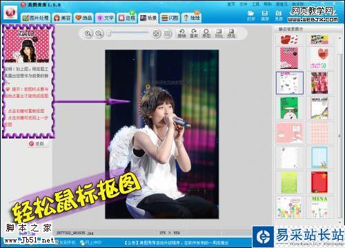Click the 打开 open folder icon
345x248 pixels.
click(x=251, y=16)
